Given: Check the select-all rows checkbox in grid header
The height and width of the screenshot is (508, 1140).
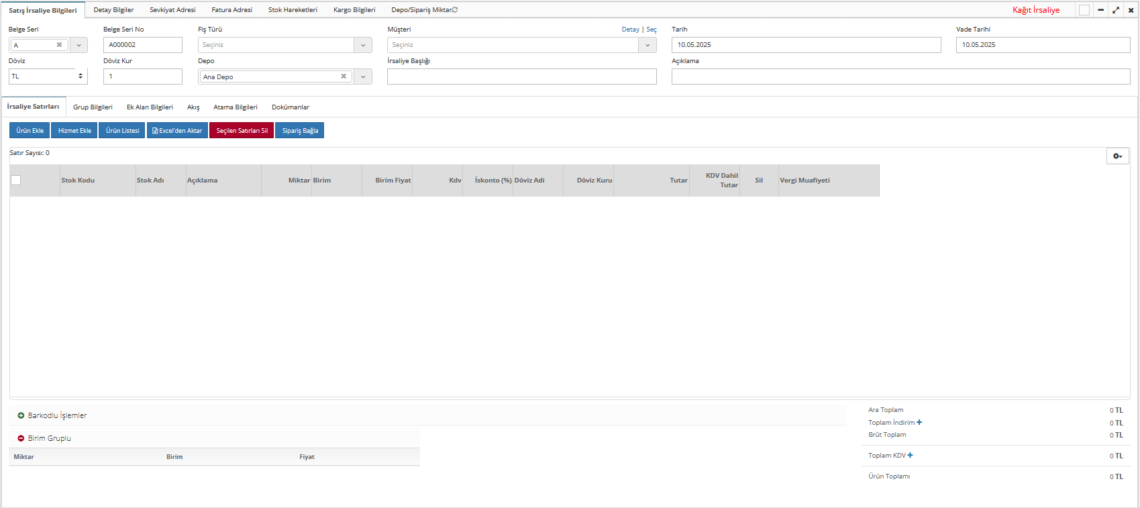Looking at the screenshot, I should (x=16, y=180).
